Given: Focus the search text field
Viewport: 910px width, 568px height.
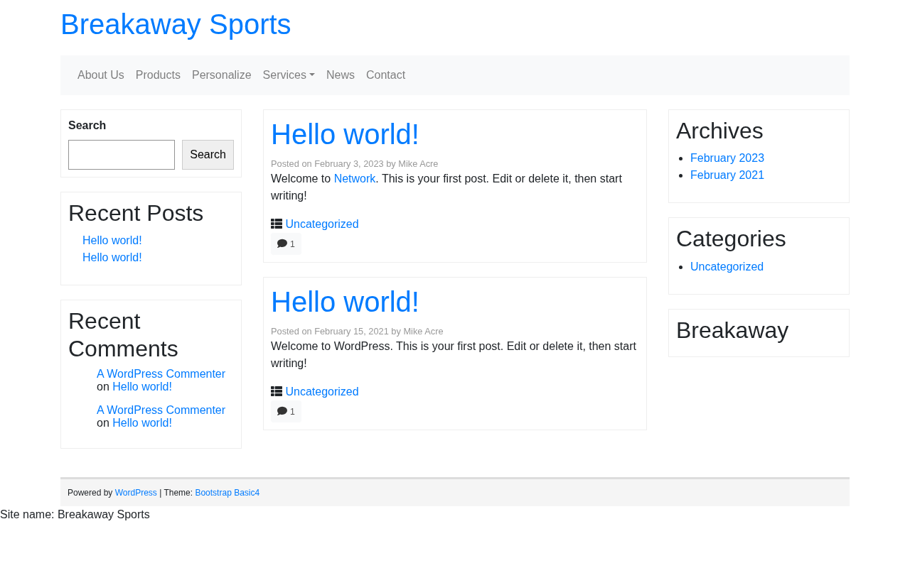Looking at the screenshot, I should click(x=122, y=155).
